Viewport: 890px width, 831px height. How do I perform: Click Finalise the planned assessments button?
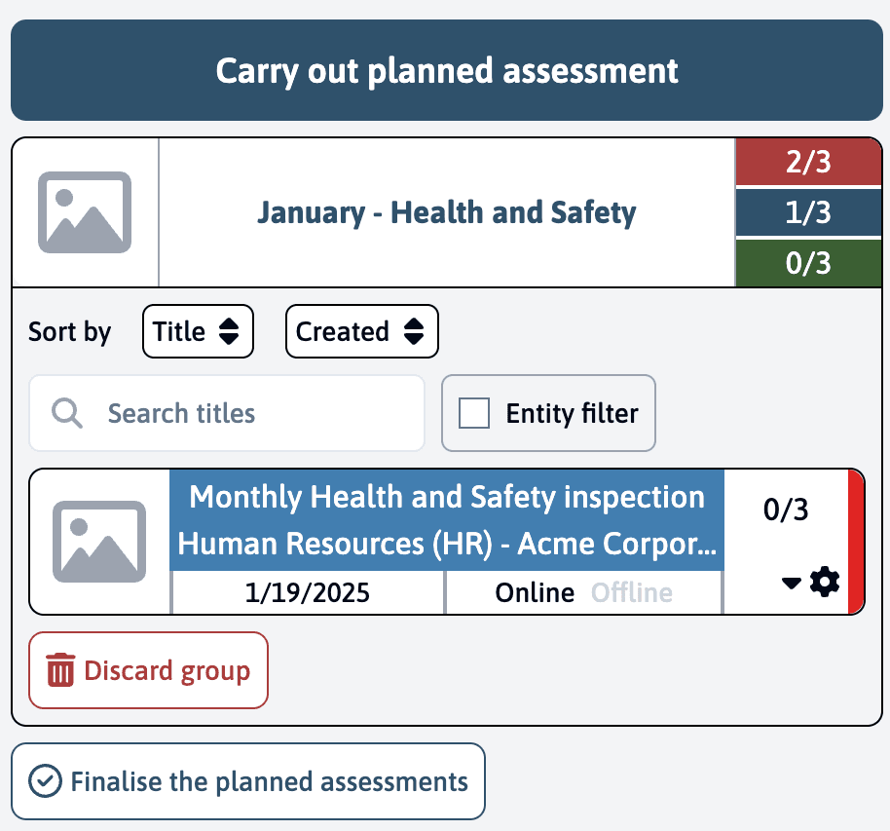pos(248,781)
